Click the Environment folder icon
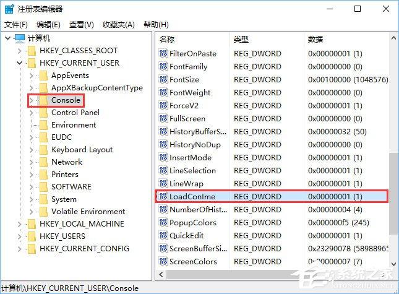This screenshot has height=294, width=399. point(43,125)
